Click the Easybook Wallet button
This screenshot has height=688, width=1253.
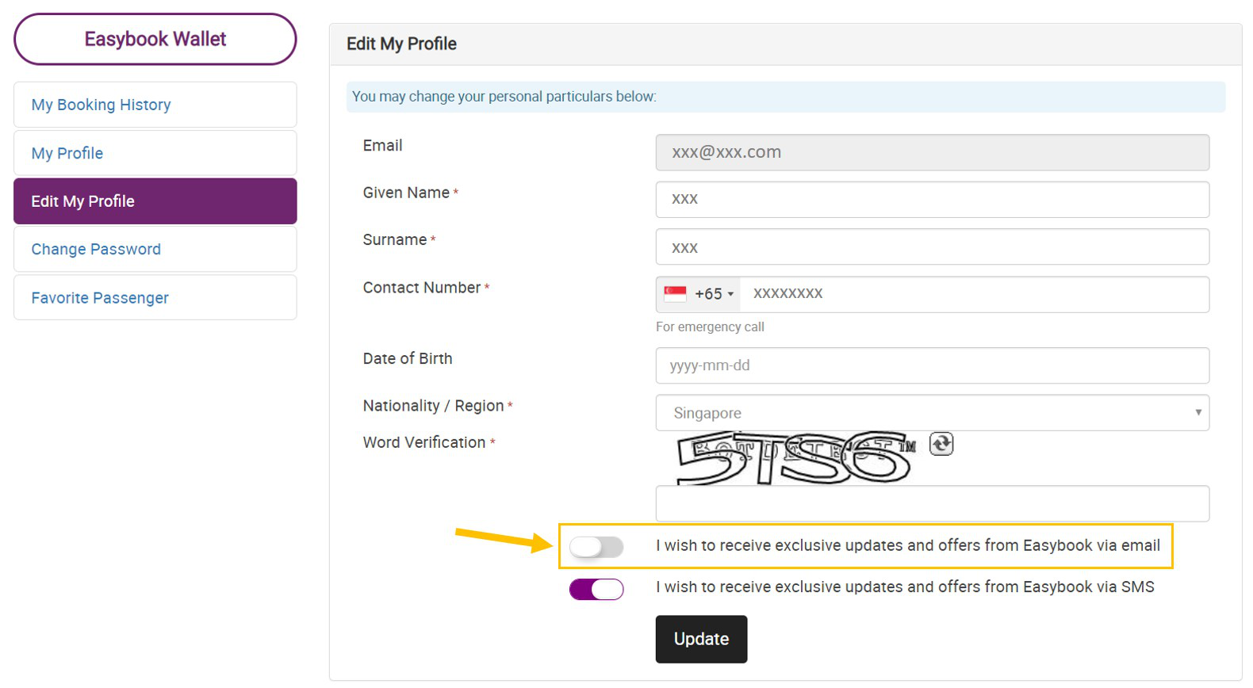(x=155, y=39)
